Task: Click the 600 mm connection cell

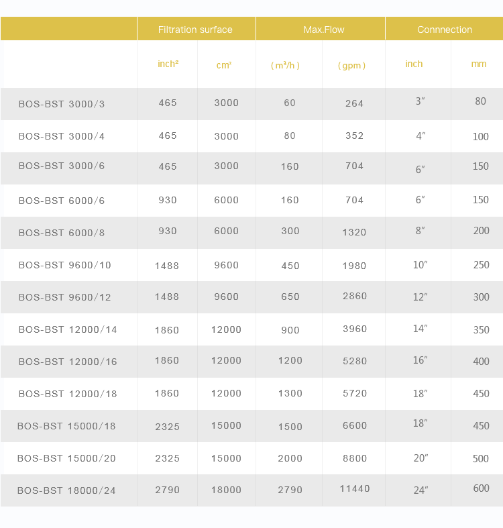Action: (481, 488)
